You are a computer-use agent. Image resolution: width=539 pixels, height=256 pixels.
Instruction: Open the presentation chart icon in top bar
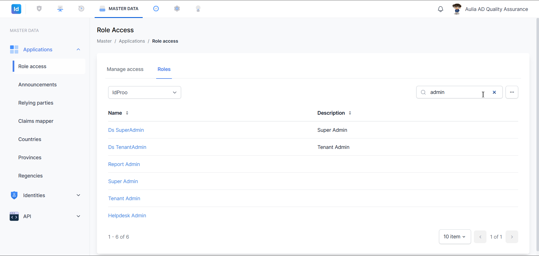coord(60,9)
